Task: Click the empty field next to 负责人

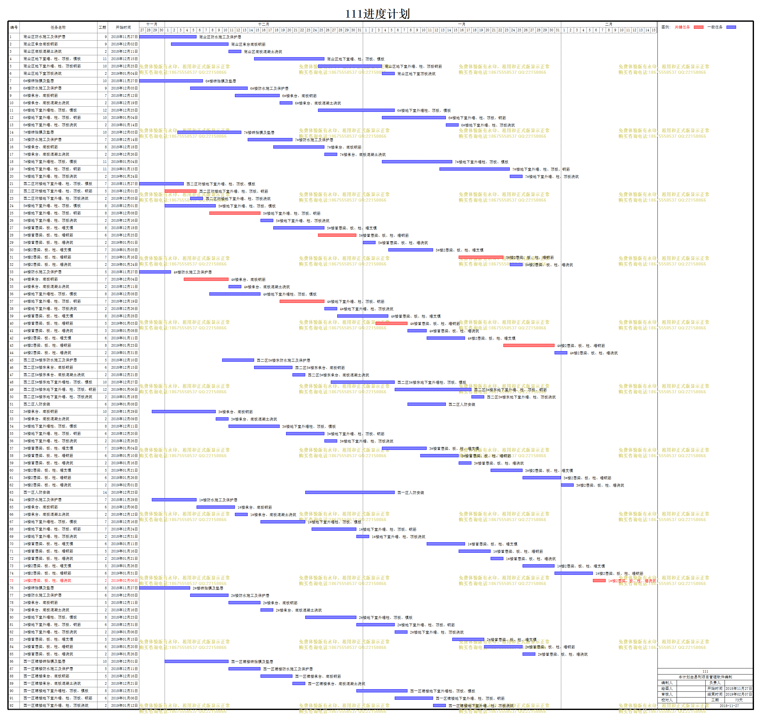Action: 739,683
